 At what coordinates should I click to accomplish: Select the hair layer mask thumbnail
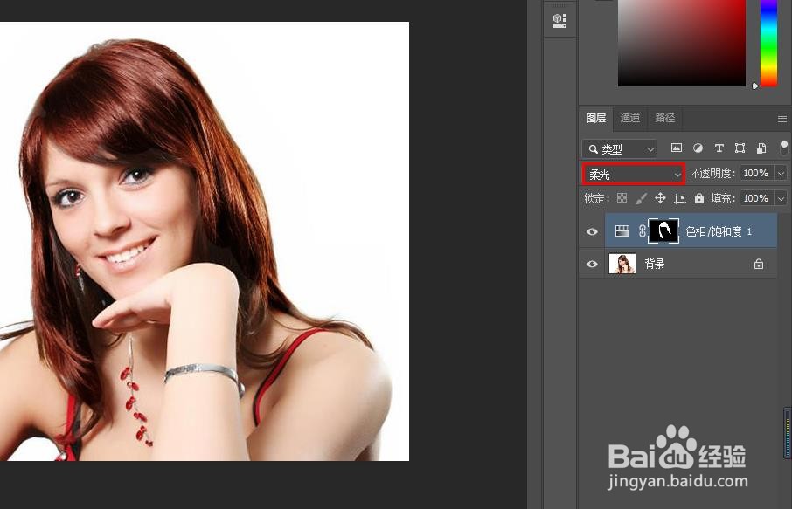[663, 231]
